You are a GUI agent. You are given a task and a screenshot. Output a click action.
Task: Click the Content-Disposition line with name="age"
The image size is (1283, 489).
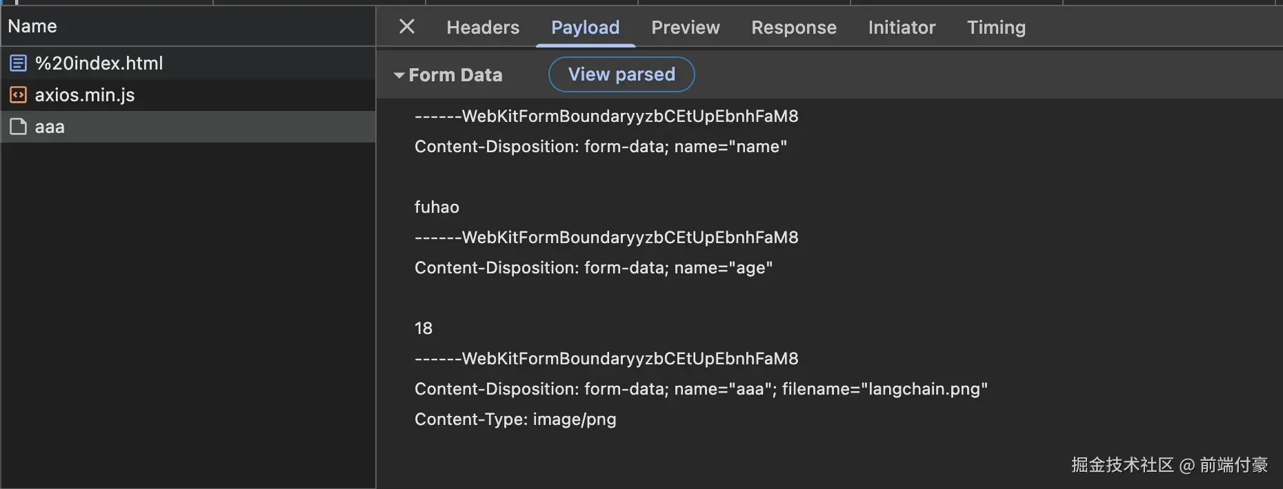tap(593, 268)
